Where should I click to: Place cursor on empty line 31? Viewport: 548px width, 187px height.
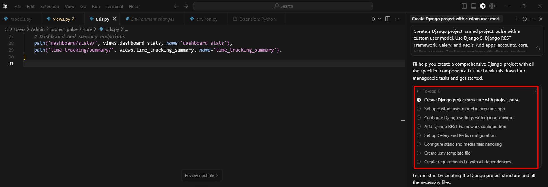[x=214, y=64]
